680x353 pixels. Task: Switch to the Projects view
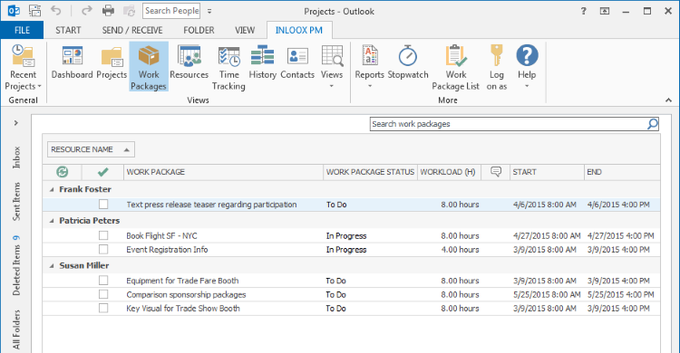coord(112,62)
